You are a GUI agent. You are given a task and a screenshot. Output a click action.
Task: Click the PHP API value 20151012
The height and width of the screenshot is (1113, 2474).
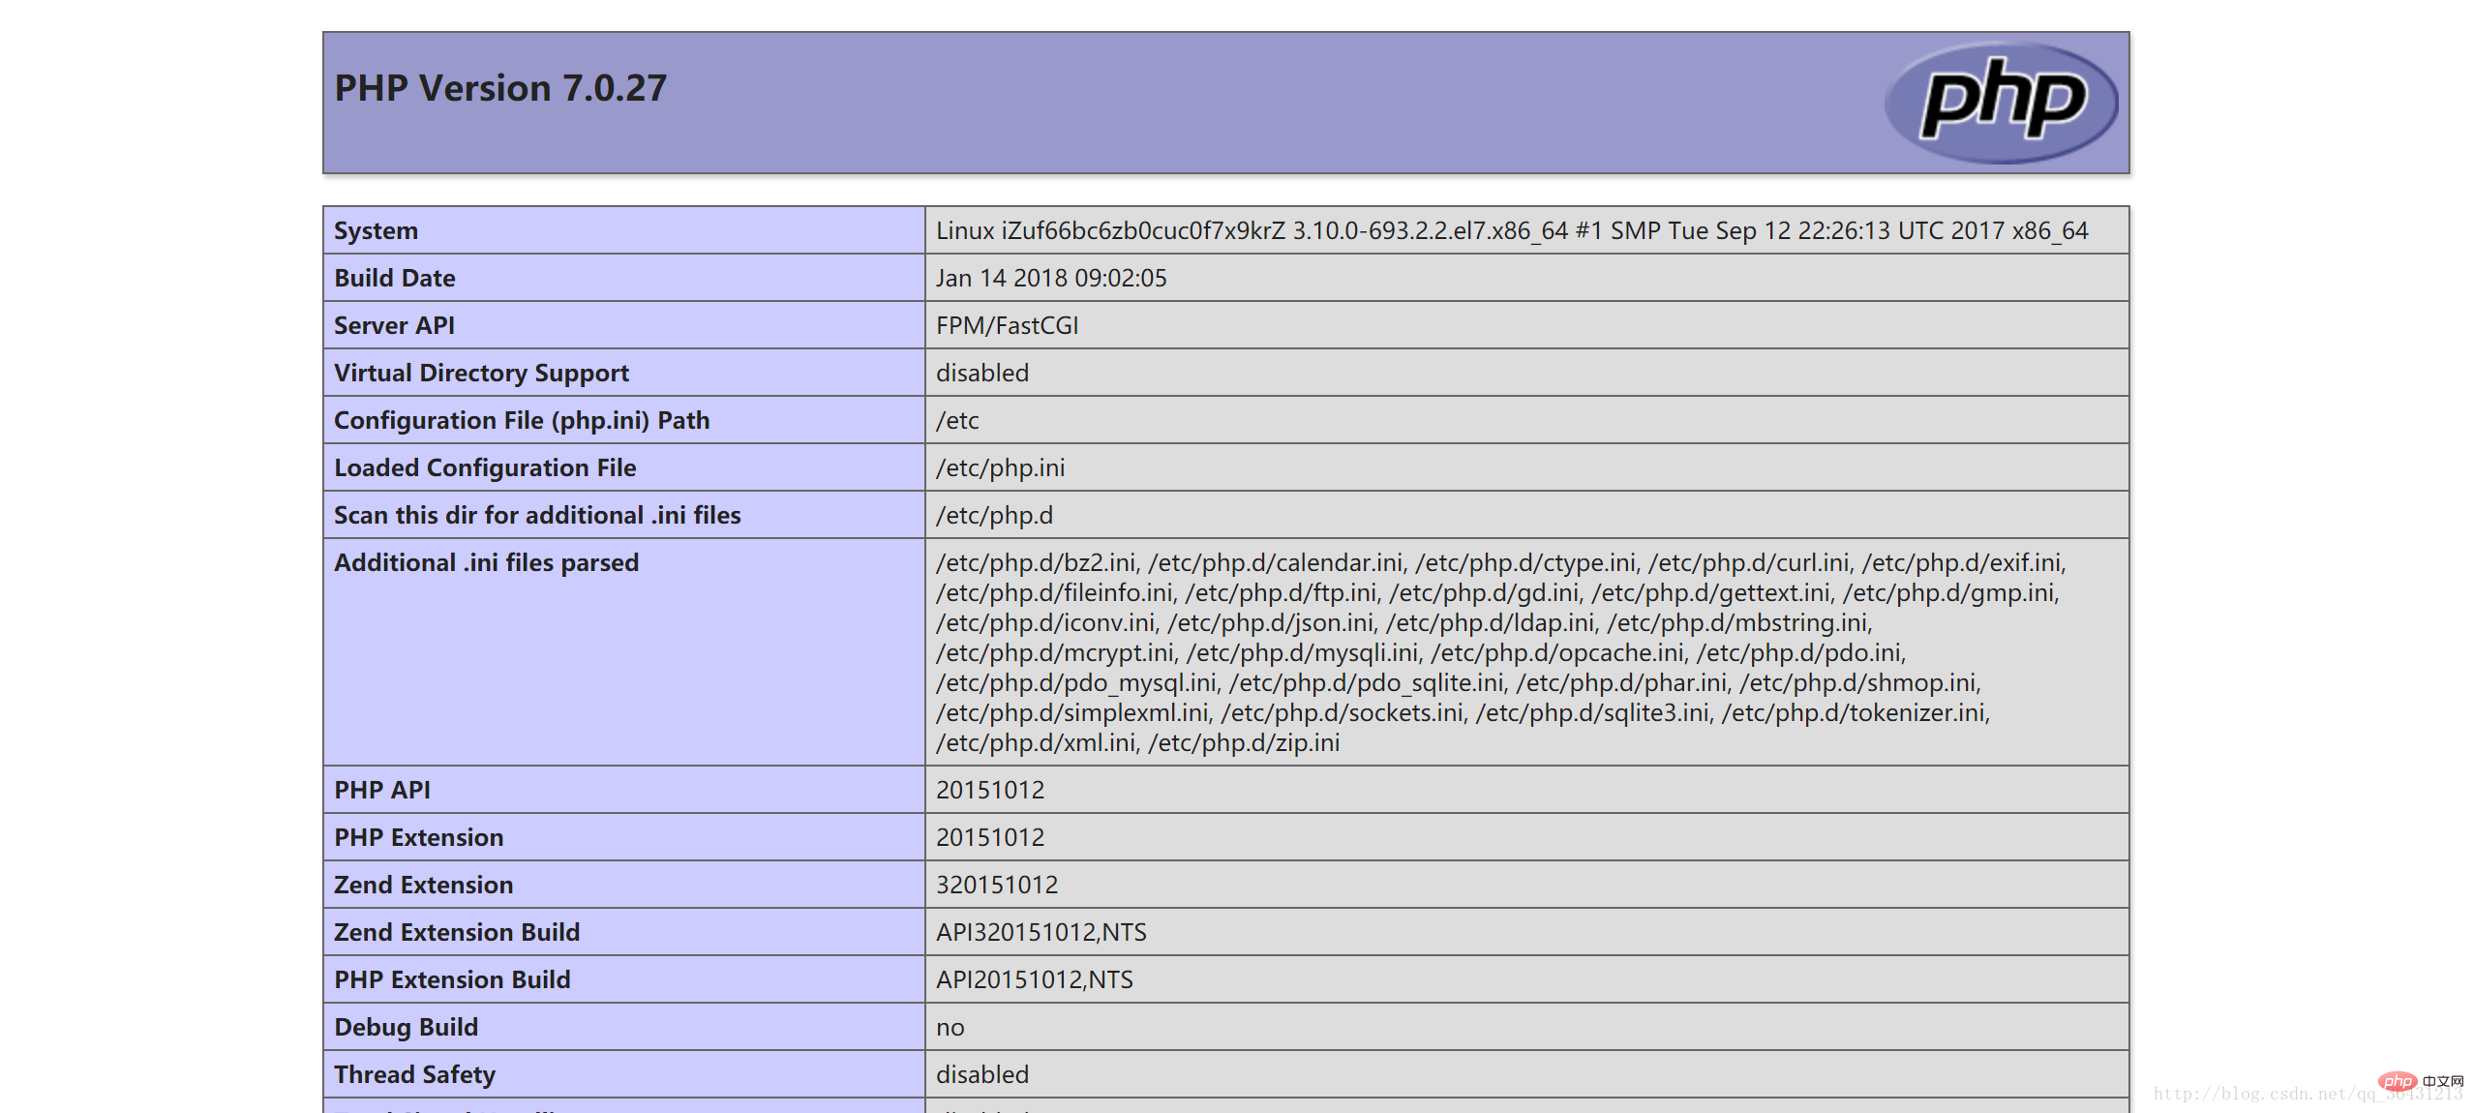[x=990, y=790]
